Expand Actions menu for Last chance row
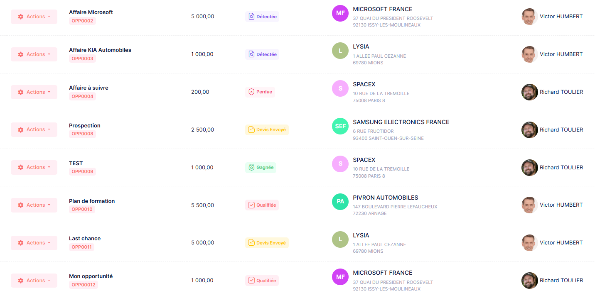 pos(34,243)
